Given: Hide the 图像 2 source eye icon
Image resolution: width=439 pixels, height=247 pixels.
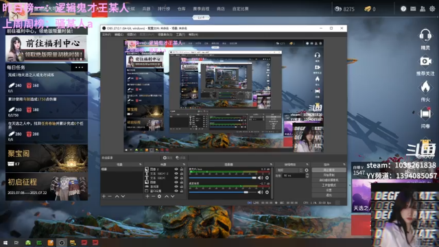Looking at the screenshot, I should (176, 169).
